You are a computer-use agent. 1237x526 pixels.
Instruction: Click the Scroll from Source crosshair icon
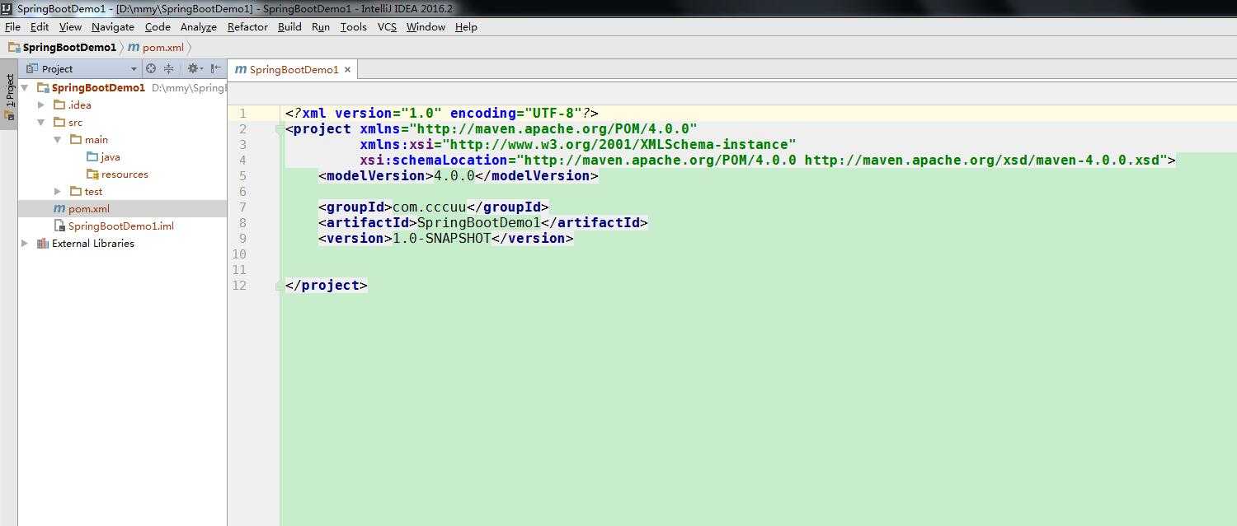[x=150, y=68]
